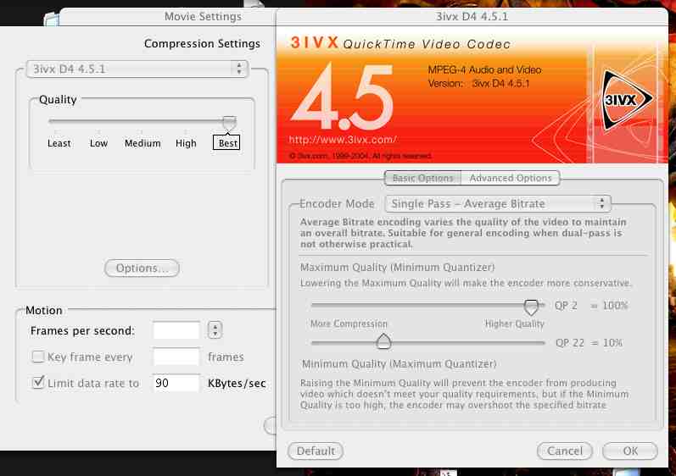
Task: Click the Default button
Action: tap(316, 451)
